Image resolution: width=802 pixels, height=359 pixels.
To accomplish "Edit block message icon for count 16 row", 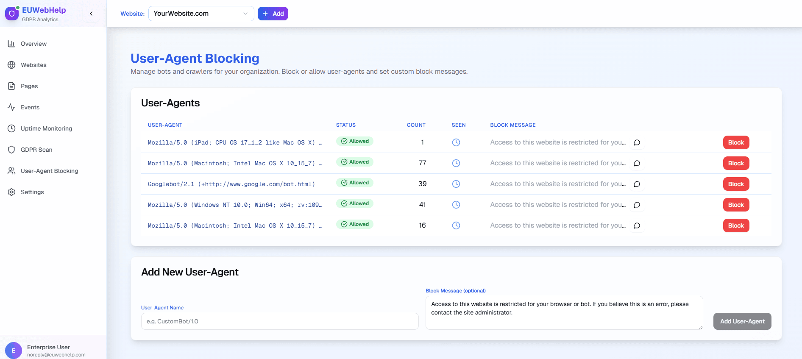I will click(637, 225).
